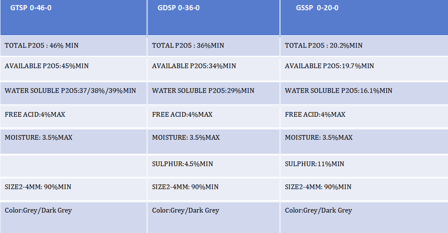Select the TOTAL P2O5 : 20.2%MIN cell
Screen dimensions: 448x233
click(x=364, y=46)
